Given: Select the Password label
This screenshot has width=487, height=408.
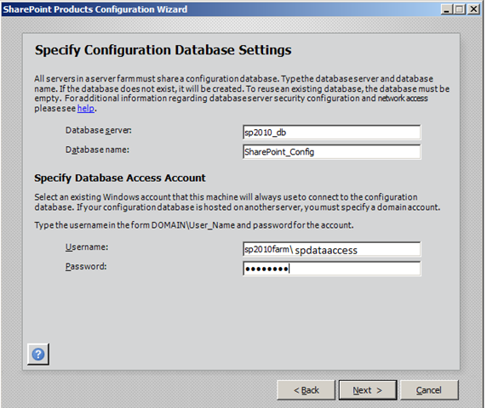Looking at the screenshot, I should coord(86,266).
